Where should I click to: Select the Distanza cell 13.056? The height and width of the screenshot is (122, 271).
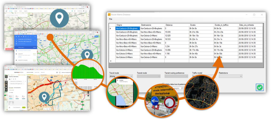(177, 50)
